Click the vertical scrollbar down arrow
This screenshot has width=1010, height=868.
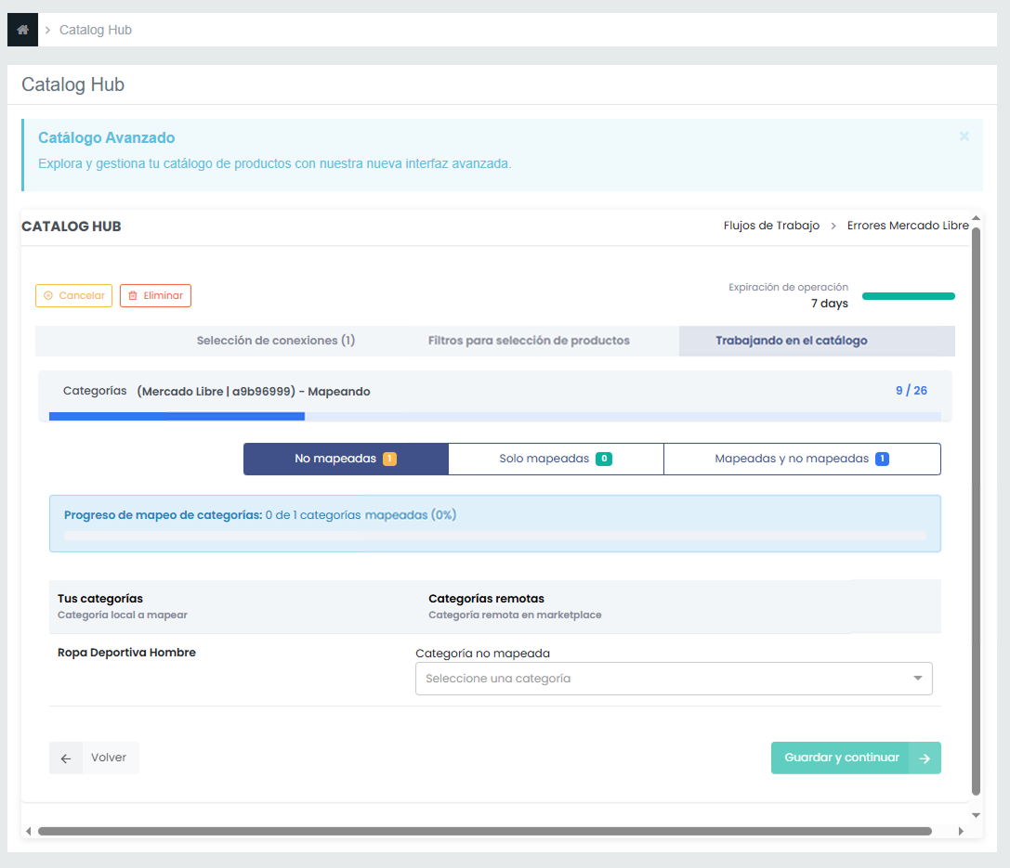[x=976, y=815]
